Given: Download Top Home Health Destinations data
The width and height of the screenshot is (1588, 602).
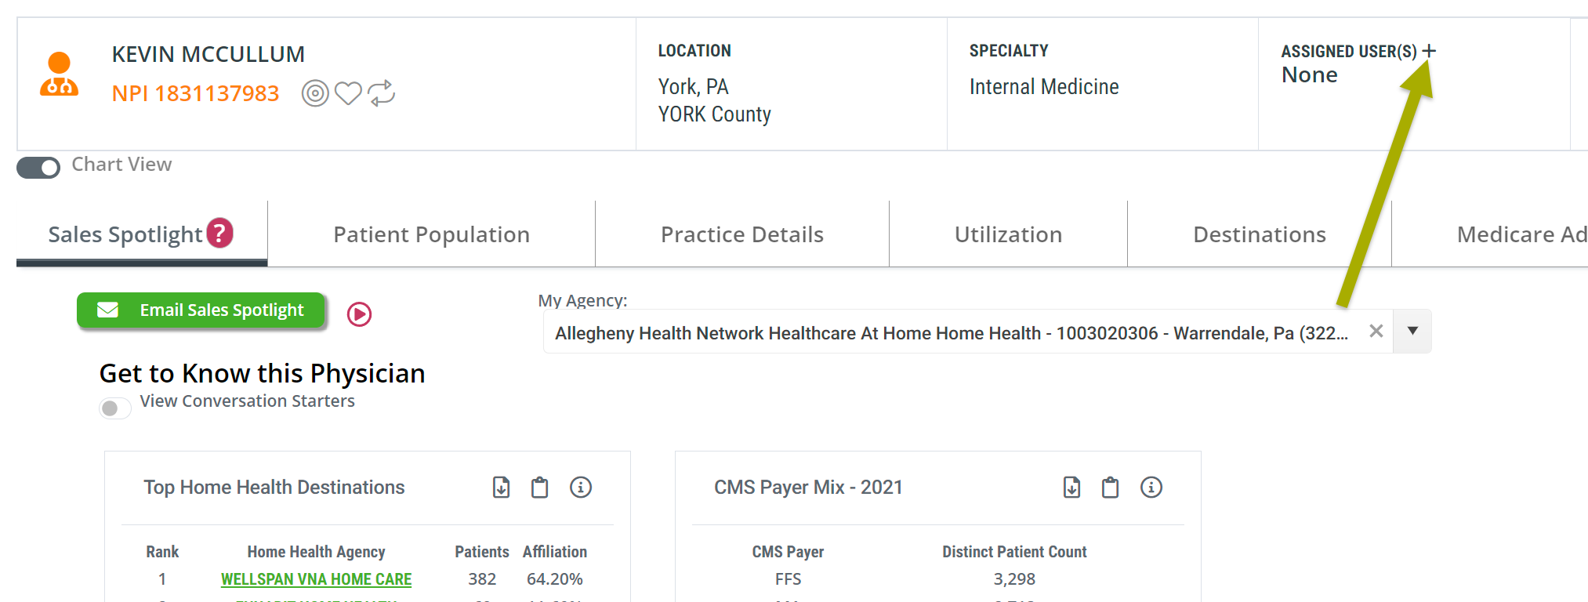Looking at the screenshot, I should [500, 487].
